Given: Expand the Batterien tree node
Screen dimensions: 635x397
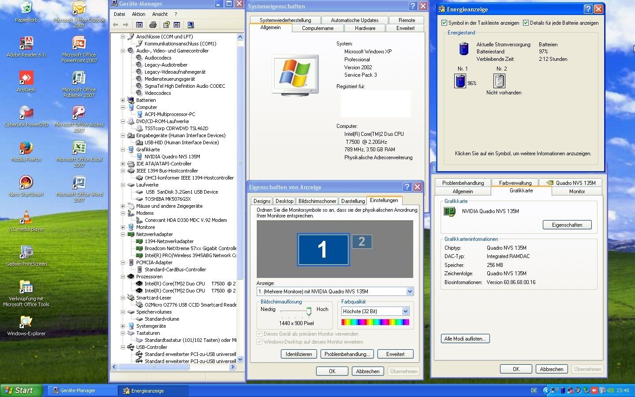Looking at the screenshot, I should coord(123,100).
